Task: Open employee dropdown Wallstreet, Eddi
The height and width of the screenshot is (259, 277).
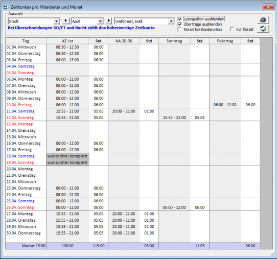Action: 171,21
